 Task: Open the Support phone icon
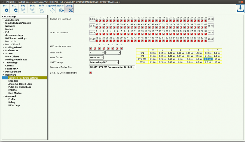point(52,10)
